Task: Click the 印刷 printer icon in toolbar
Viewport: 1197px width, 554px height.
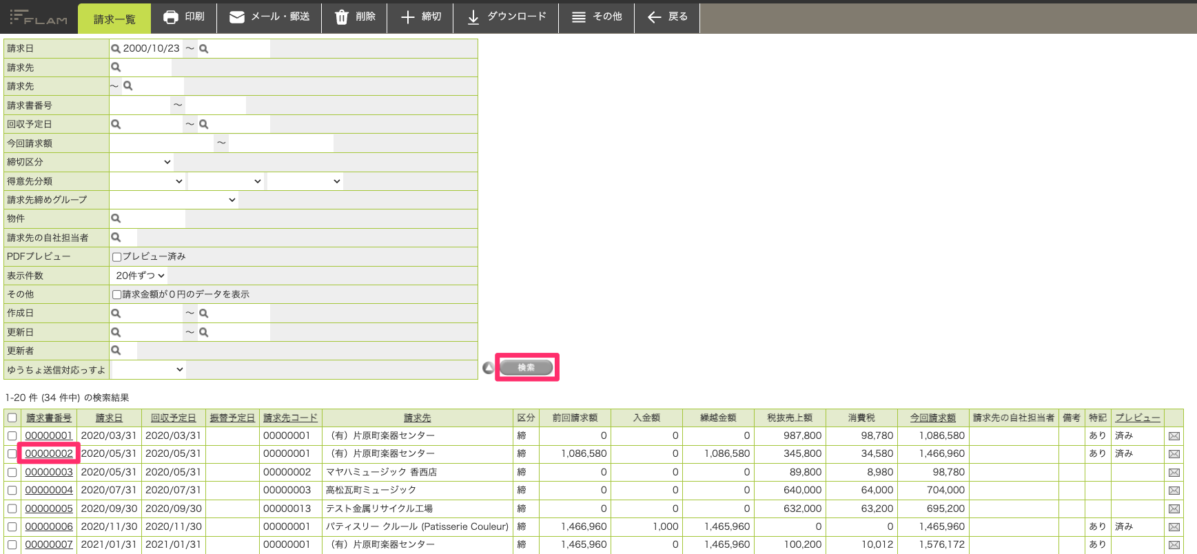Action: click(171, 17)
